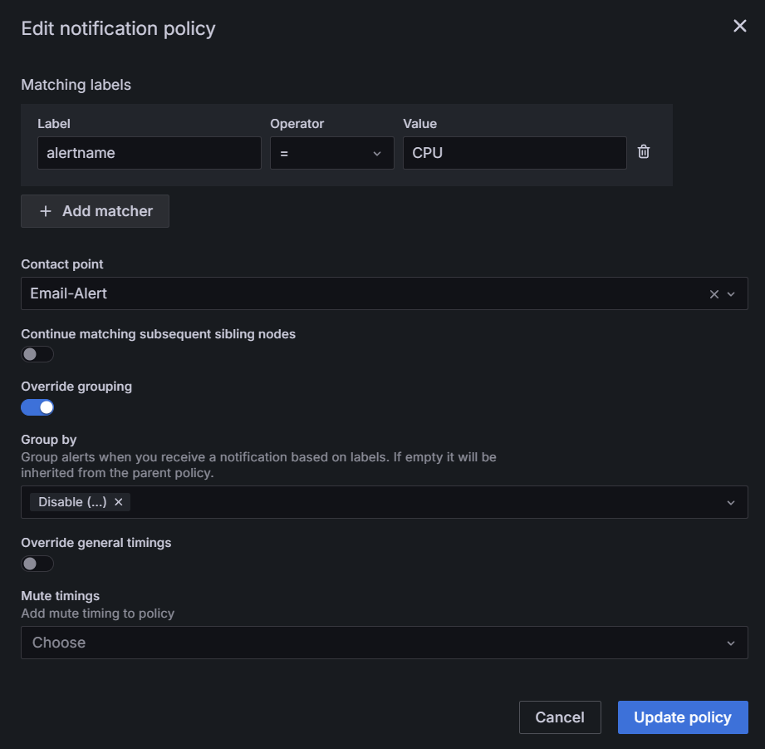Delete the alertname matcher with trash icon
The height and width of the screenshot is (749, 765).
pos(644,152)
